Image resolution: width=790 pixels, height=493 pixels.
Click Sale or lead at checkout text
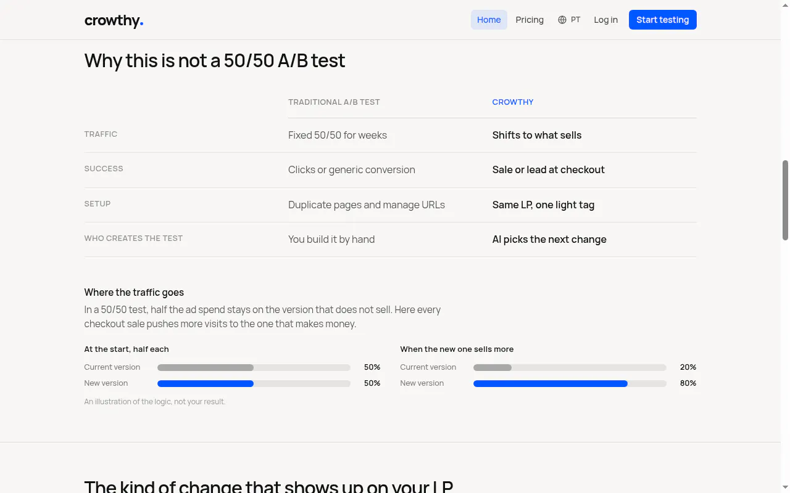click(x=549, y=169)
